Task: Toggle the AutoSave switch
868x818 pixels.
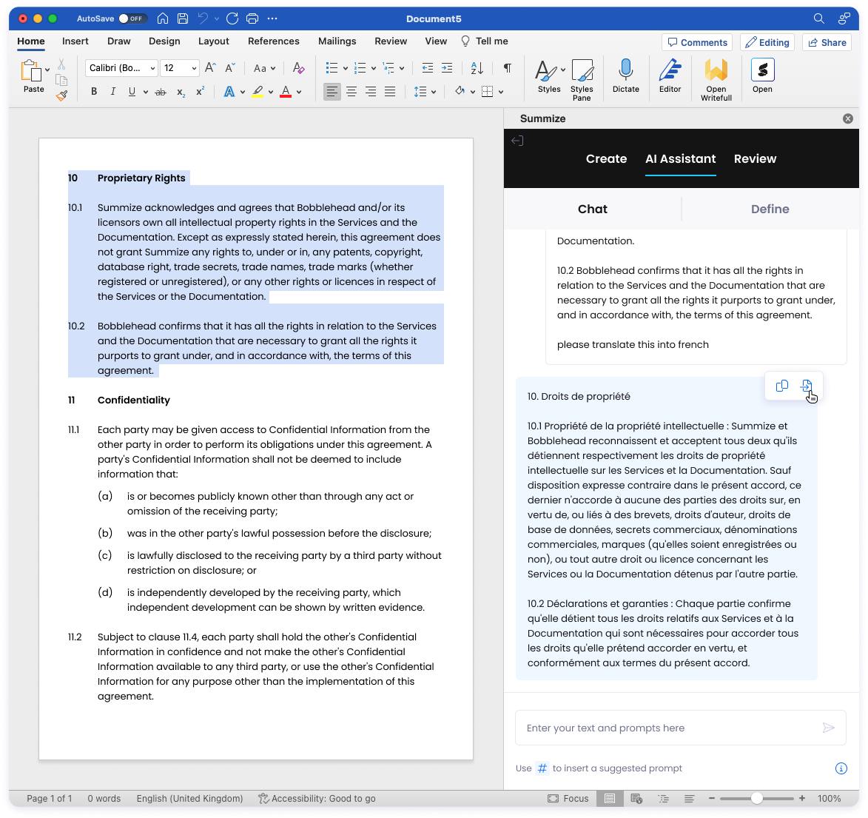Action: tap(132, 19)
